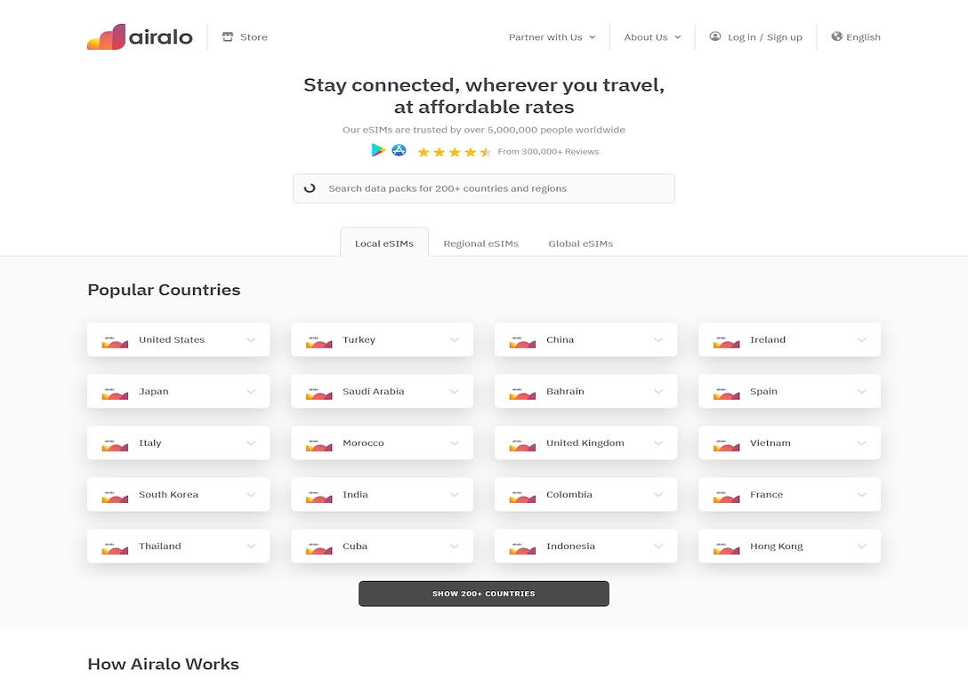
Task: Click the globe language icon
Action: (836, 36)
